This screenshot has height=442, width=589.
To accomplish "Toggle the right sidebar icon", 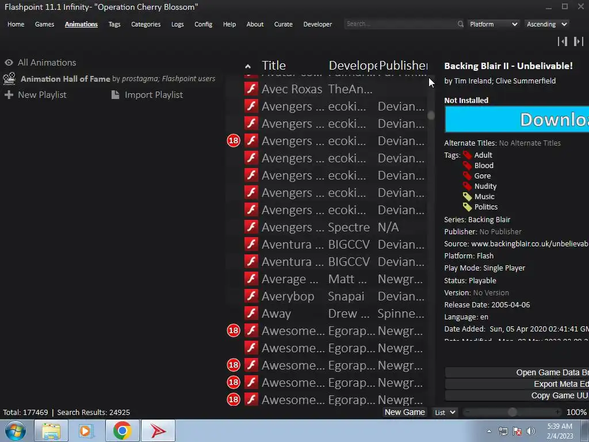I will [x=579, y=41].
